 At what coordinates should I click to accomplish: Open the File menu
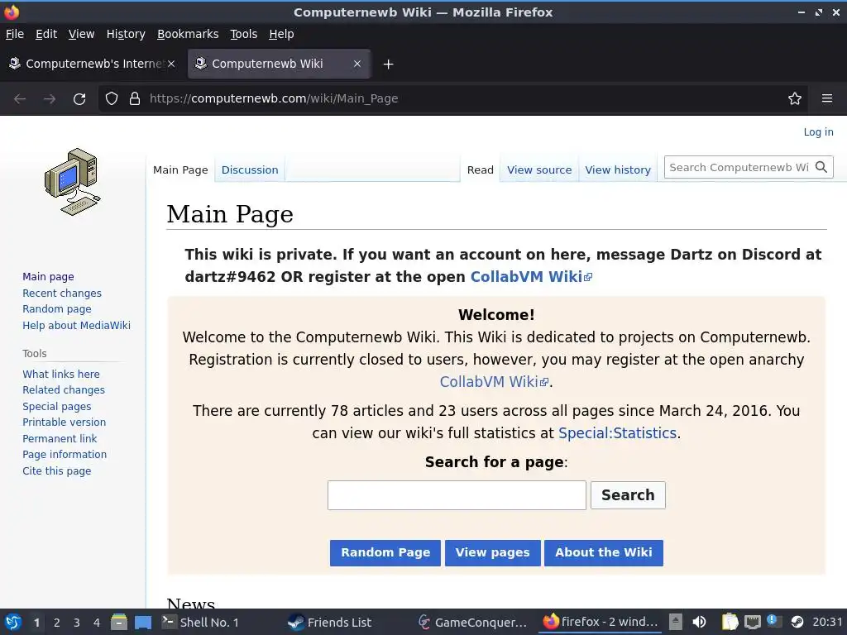15,34
